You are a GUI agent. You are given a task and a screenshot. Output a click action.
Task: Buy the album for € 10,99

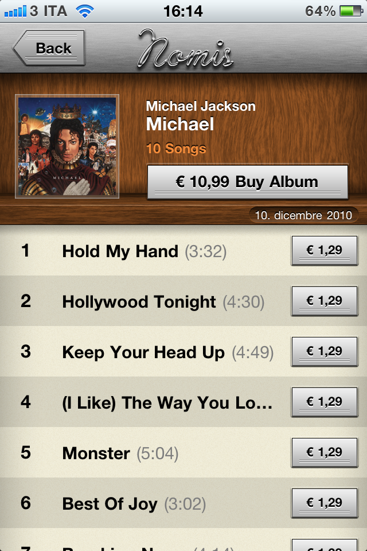point(248,182)
